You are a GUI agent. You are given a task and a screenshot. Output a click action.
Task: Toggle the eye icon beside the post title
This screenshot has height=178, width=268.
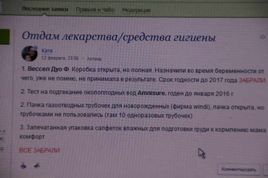(263, 37)
